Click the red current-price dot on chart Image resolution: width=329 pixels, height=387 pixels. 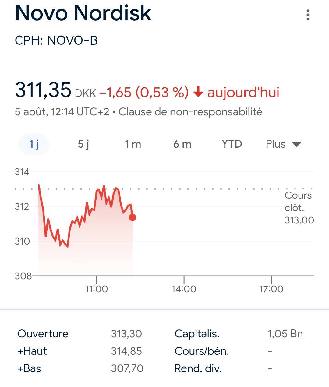click(x=133, y=217)
